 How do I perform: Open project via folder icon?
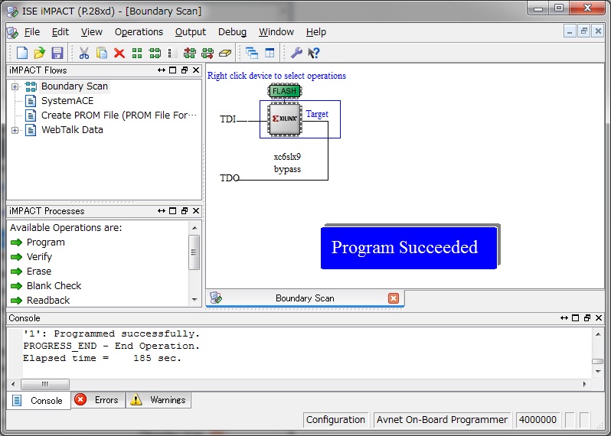39,53
